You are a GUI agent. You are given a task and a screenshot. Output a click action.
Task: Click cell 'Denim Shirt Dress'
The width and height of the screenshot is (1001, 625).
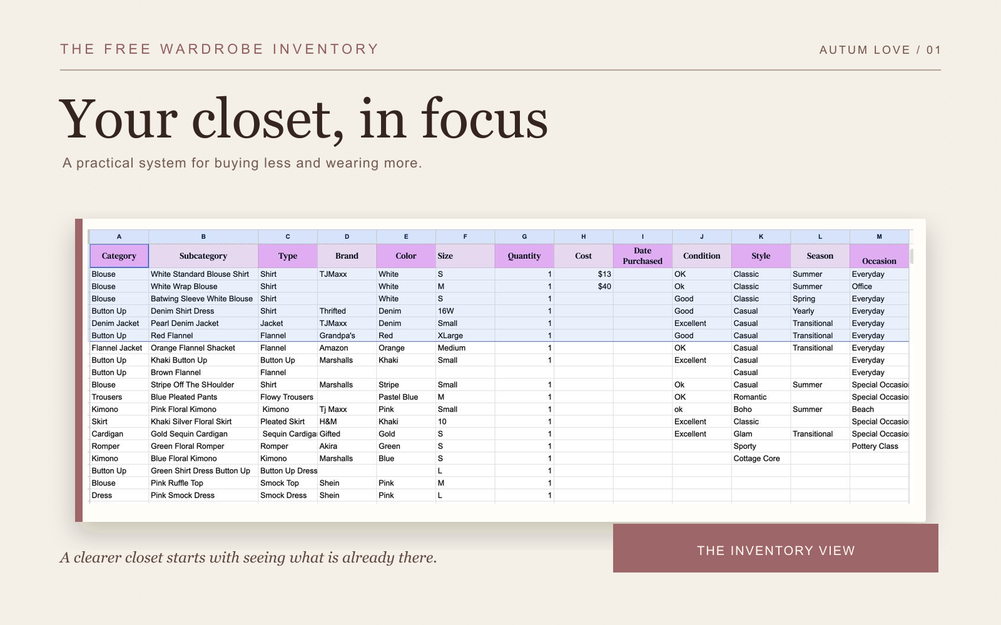pos(203,311)
